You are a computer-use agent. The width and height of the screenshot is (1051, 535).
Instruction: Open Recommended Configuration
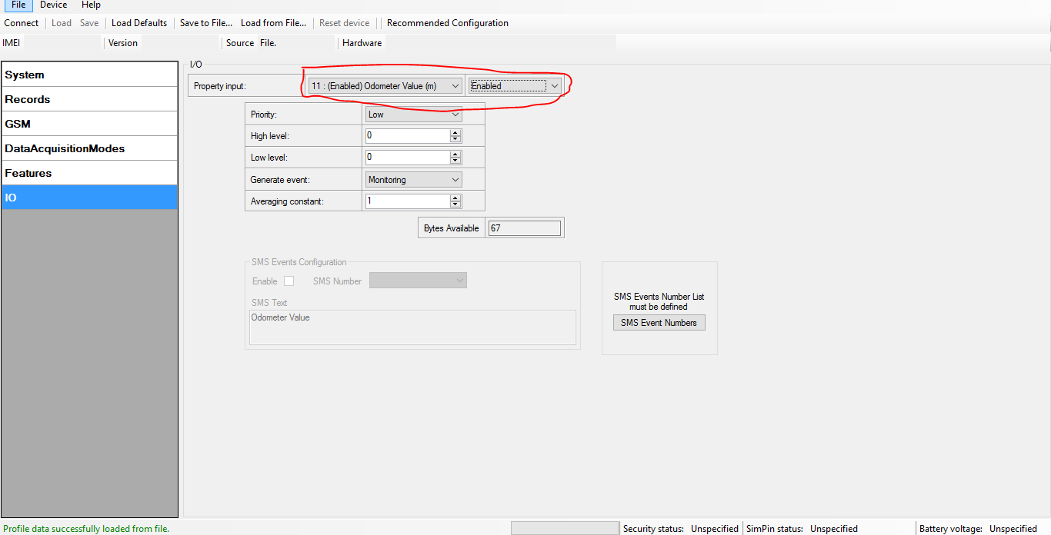(448, 23)
